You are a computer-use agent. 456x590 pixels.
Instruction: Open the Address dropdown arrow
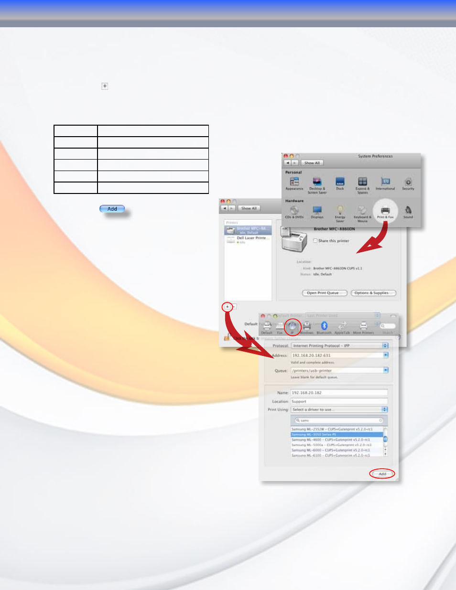386,355
